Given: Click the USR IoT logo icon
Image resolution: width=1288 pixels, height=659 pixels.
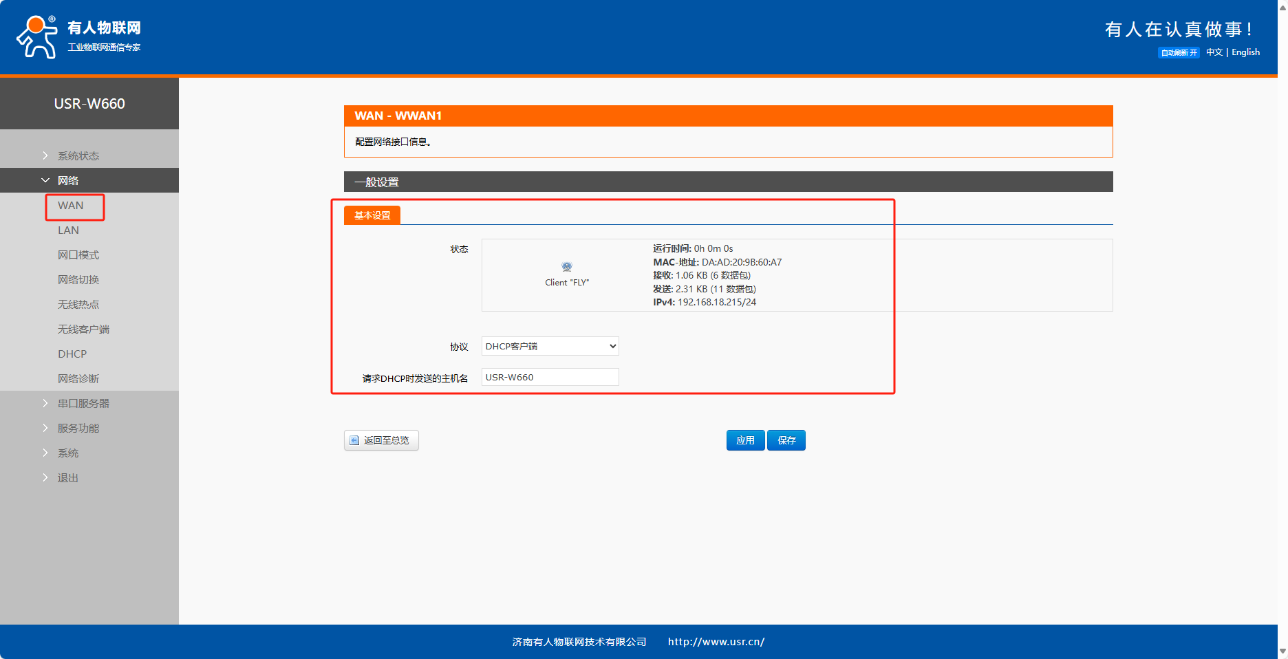Looking at the screenshot, I should [37, 37].
